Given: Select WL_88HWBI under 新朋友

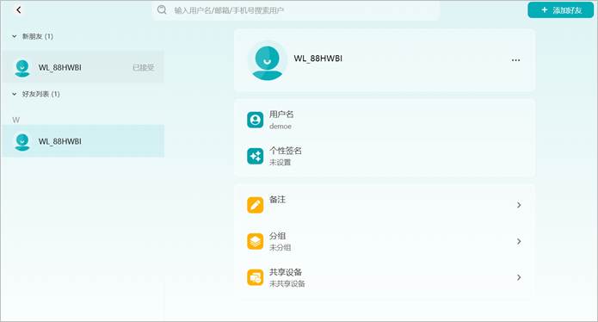Looking at the screenshot, I should click(83, 67).
